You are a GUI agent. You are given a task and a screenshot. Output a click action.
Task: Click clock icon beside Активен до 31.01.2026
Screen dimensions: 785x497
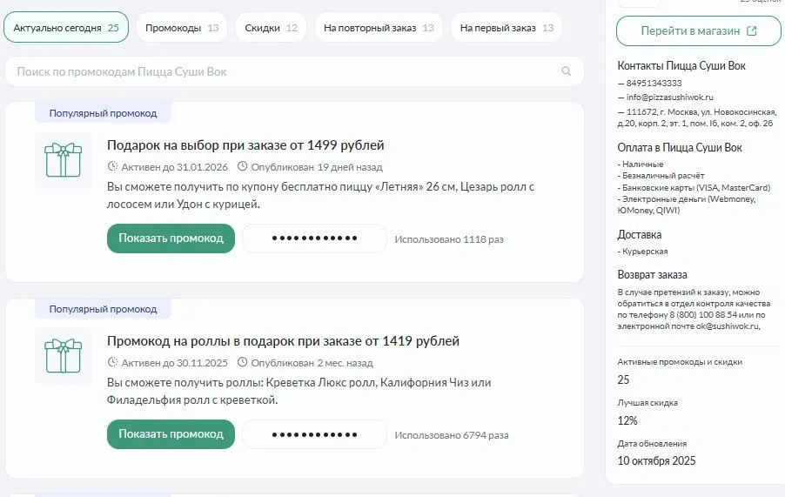click(x=112, y=166)
